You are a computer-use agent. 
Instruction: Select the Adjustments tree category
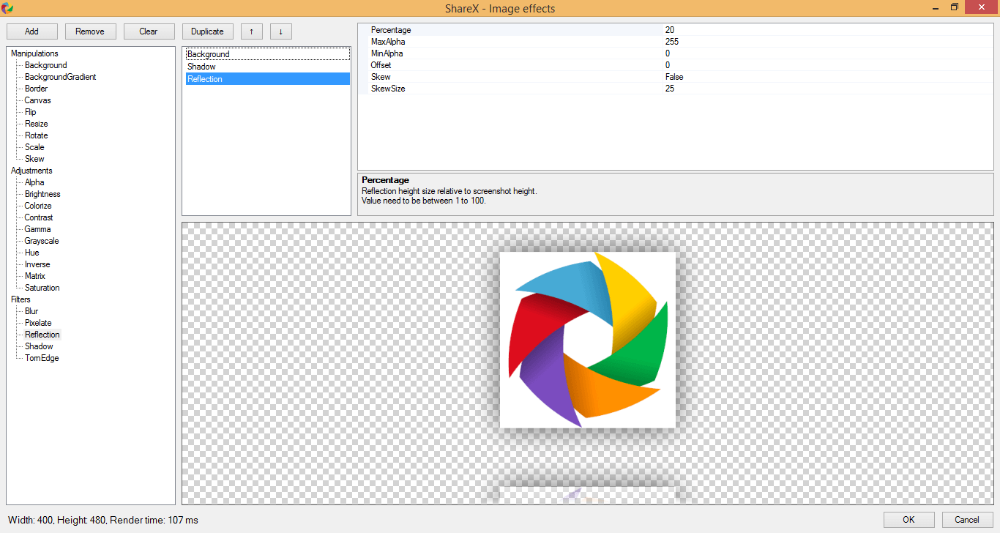[31, 171]
